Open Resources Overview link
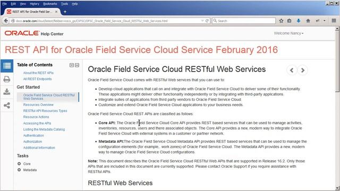340x191 pixels. coord(38,105)
